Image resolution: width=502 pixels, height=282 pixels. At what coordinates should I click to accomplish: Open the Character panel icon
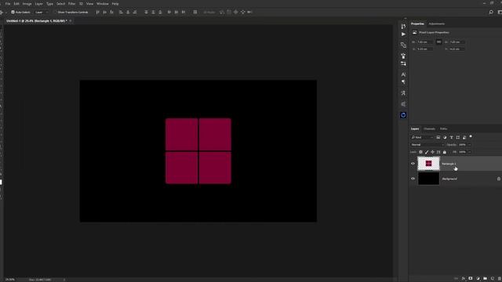coord(403,74)
